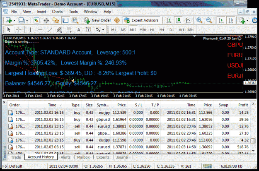This screenshot has width=259, height=171.
Task: Zoom in on the chart
Action: pos(199,20)
